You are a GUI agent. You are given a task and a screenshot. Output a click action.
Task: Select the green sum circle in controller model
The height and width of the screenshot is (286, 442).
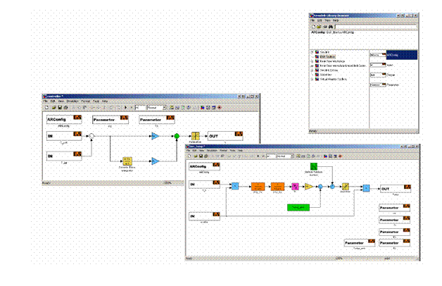click(177, 136)
